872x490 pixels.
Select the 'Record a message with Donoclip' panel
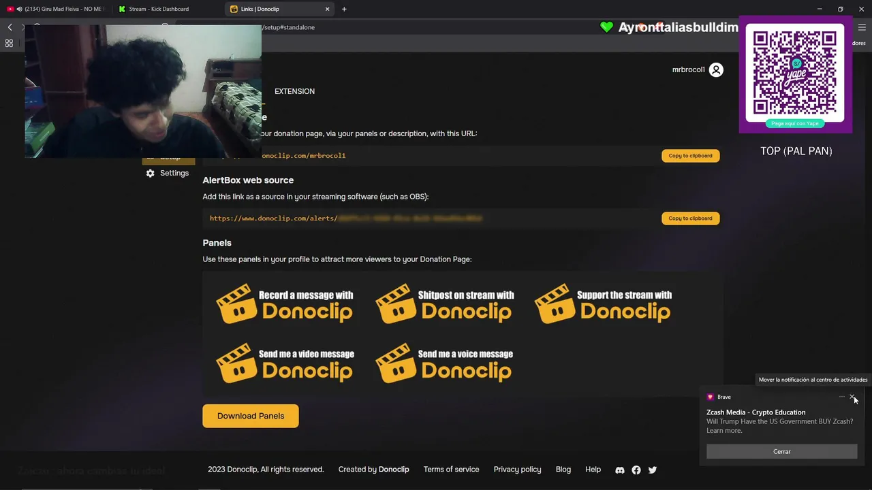(x=285, y=304)
